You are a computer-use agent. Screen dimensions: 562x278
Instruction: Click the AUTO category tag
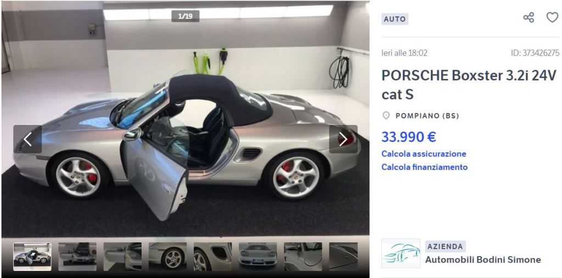point(395,19)
